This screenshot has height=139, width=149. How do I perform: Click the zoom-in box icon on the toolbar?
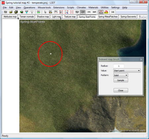pyautogui.click(x=61, y=12)
